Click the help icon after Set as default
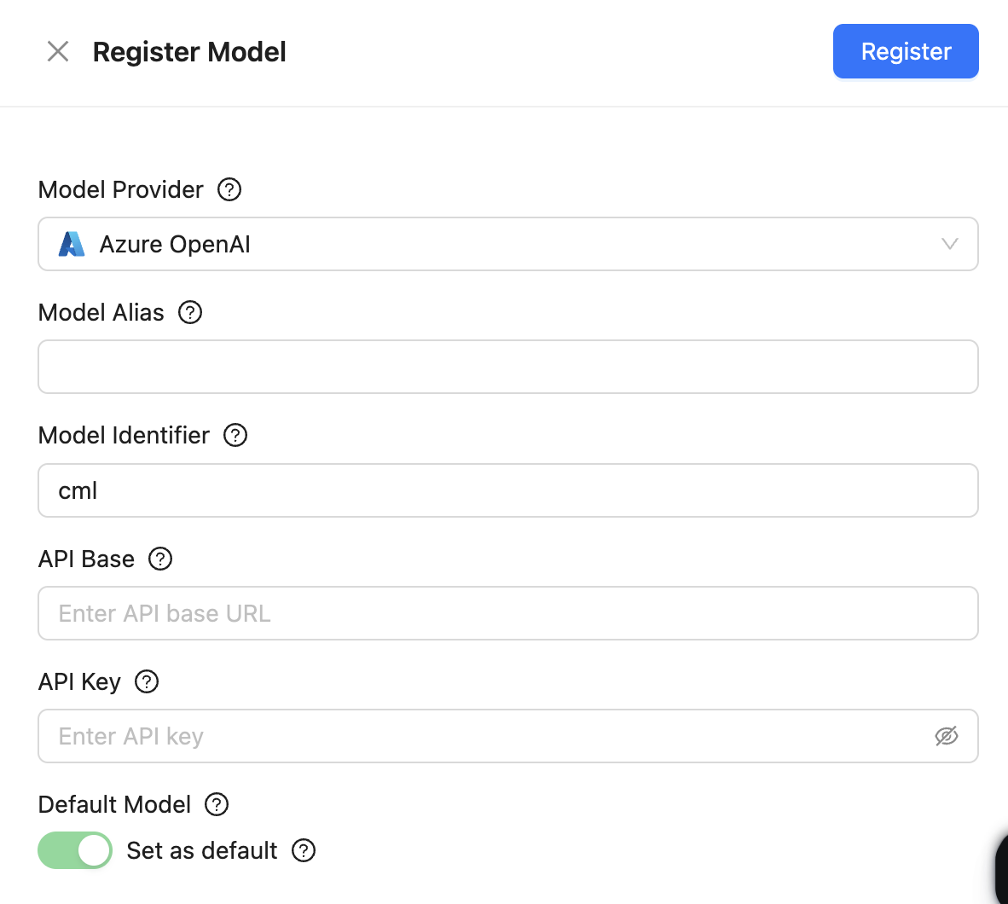Viewport: 1008px width, 904px height. (304, 850)
